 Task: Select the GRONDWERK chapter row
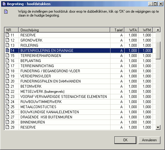[79, 40]
